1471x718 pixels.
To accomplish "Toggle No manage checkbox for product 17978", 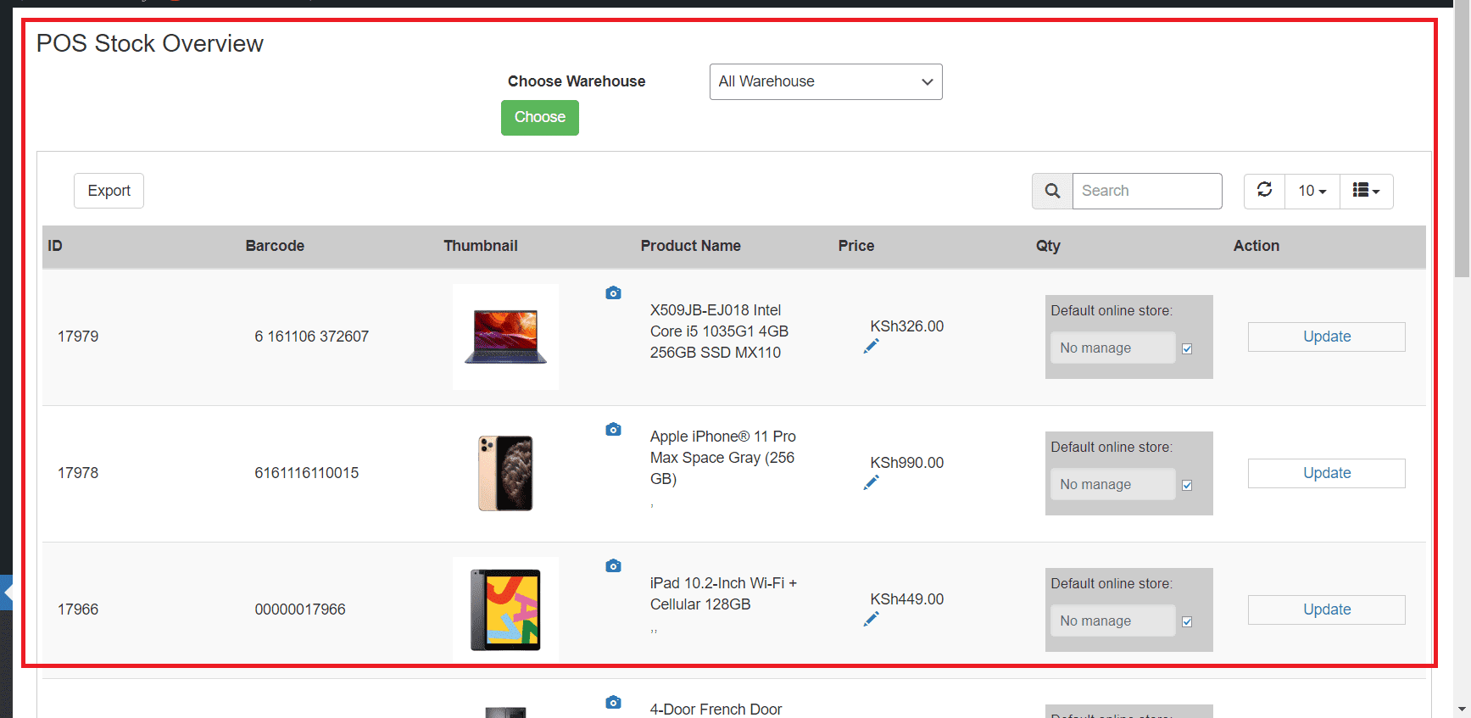I will [x=1187, y=485].
